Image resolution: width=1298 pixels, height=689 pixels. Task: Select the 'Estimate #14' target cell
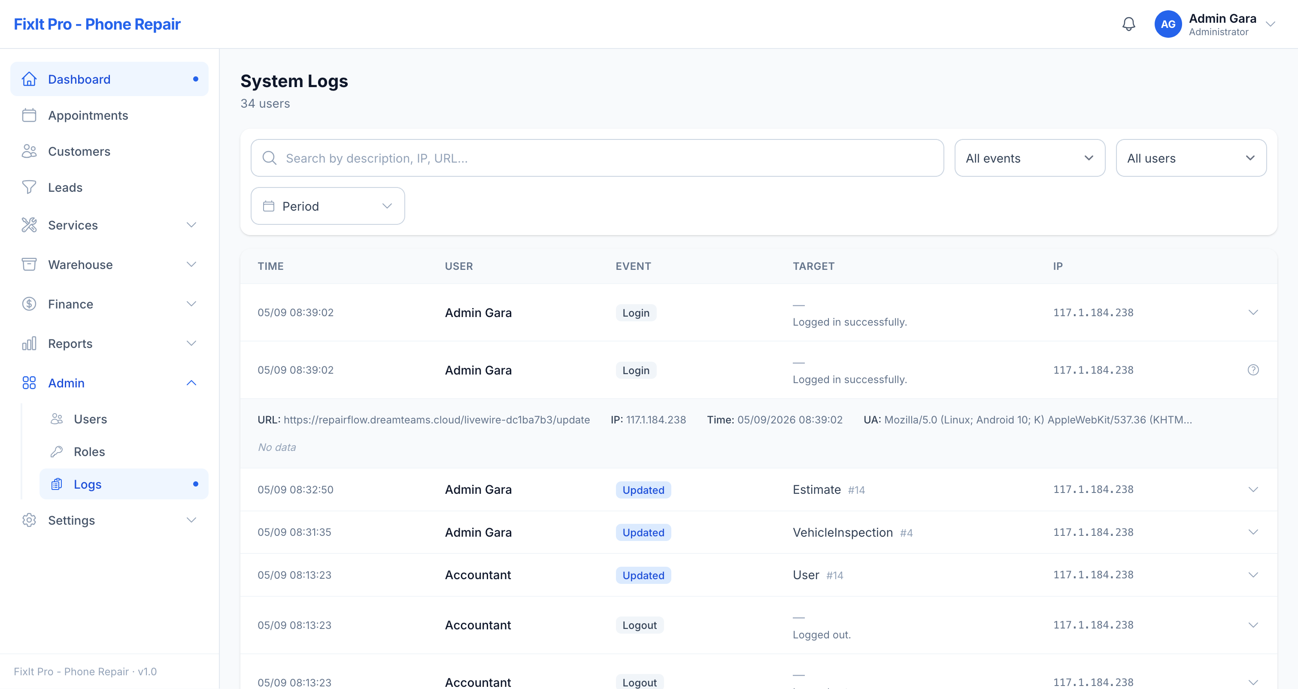point(828,490)
